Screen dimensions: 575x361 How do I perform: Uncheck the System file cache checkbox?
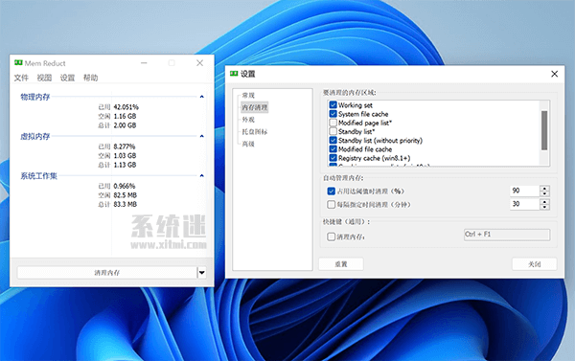333,114
